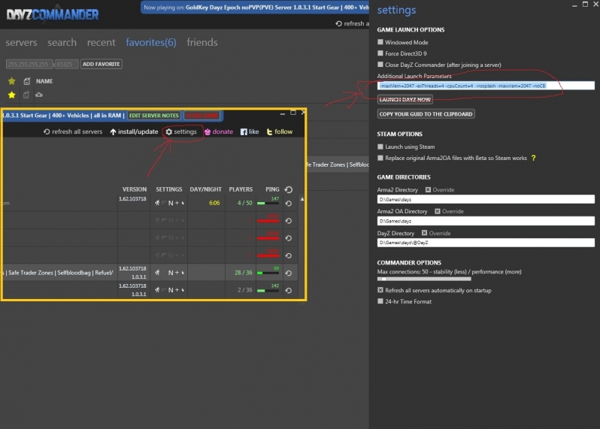Toggle Arma2 Directory Override checkbox
600x429 pixels.
(428, 189)
